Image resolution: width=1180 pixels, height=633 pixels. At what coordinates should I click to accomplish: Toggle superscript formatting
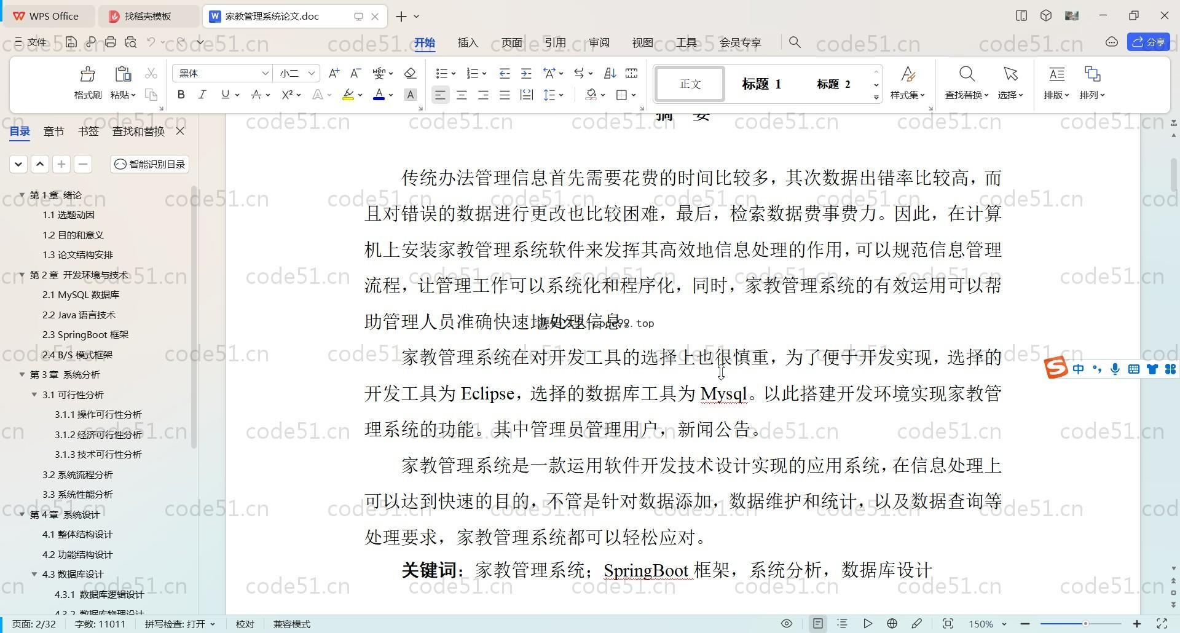(287, 95)
